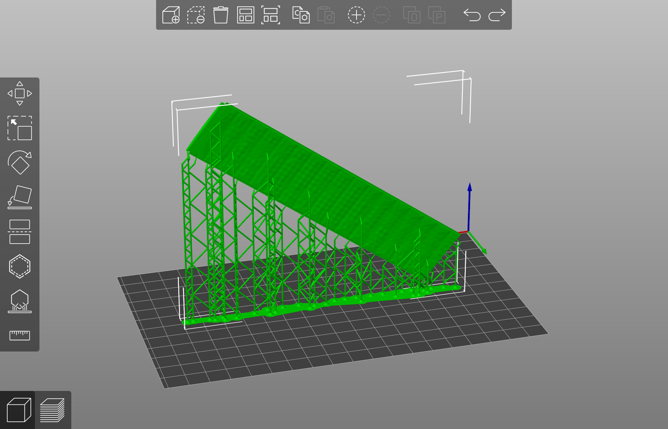668x429 pixels.
Task: Click the Undo arrow
Action: pos(472,15)
